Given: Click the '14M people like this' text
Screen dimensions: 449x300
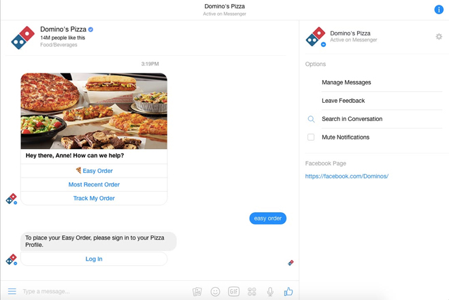Looking at the screenshot, I should click(63, 38).
